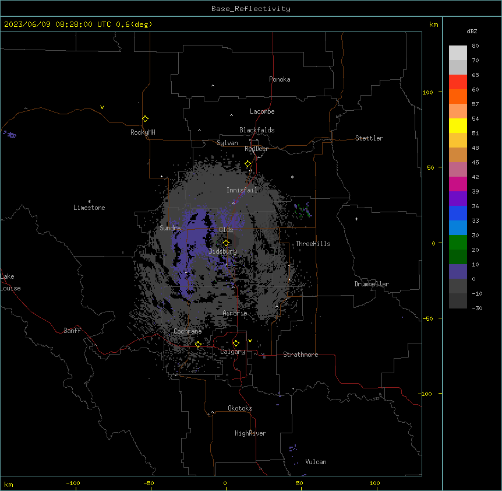Click the Ponoka city label

coord(280,79)
